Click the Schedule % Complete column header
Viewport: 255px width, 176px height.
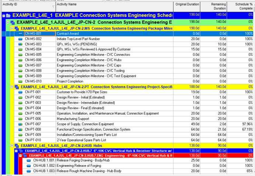click(240, 7)
